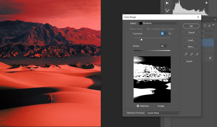Image resolution: width=217 pixels, height=127 pixels.
Task: Click the histogram cached data warning icon
Action: [206, 2]
